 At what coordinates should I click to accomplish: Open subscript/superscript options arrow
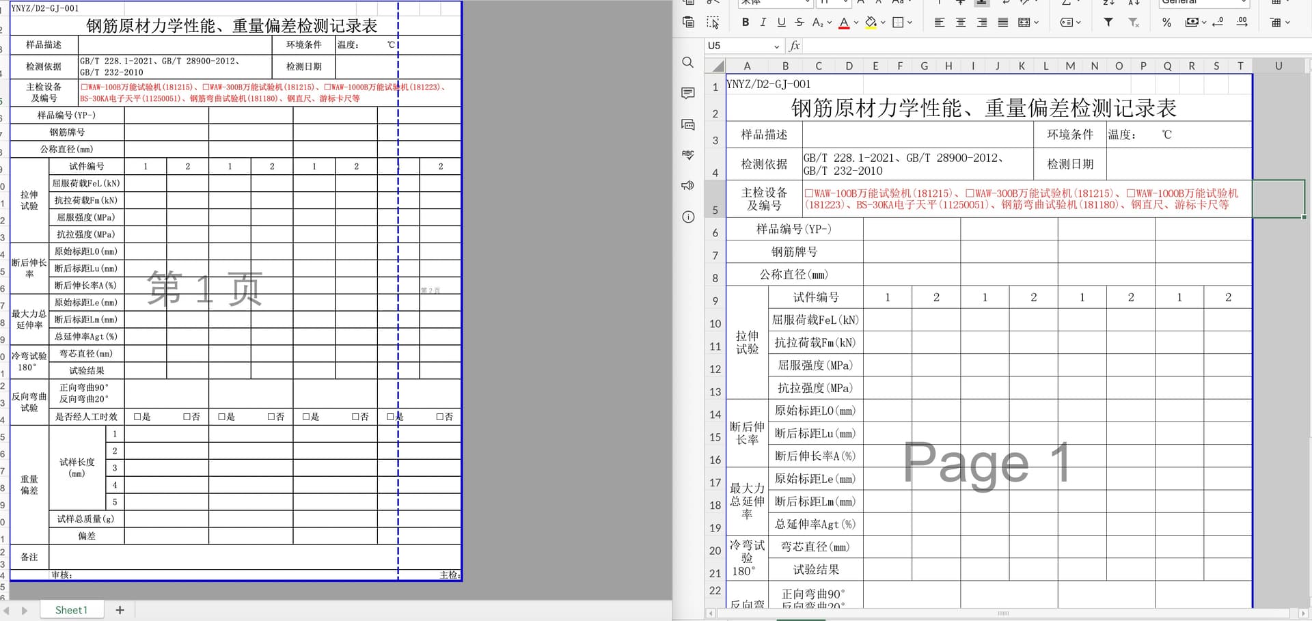pyautogui.click(x=830, y=23)
